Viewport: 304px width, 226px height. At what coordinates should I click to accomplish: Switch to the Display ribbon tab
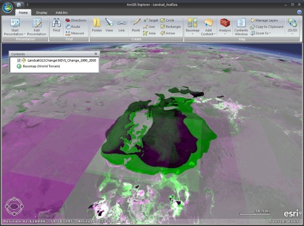[42, 13]
